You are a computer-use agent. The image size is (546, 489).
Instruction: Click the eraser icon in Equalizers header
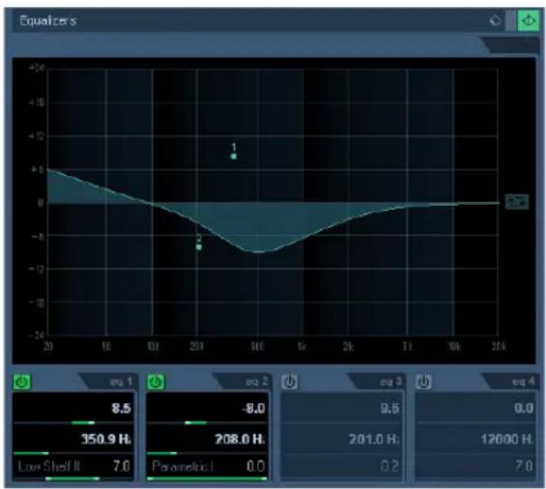(x=495, y=21)
